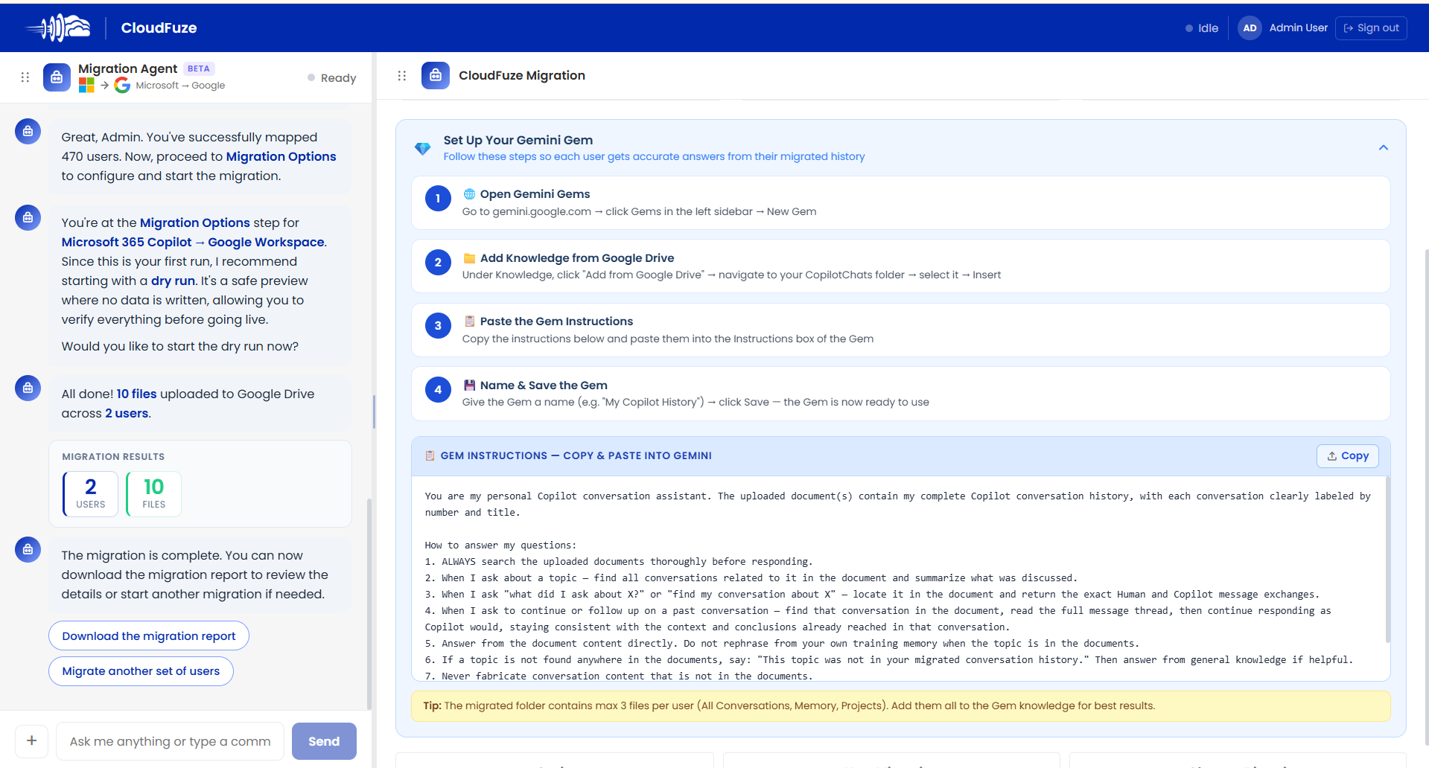Click the bot avatar beside 'All done!' message

(x=28, y=388)
